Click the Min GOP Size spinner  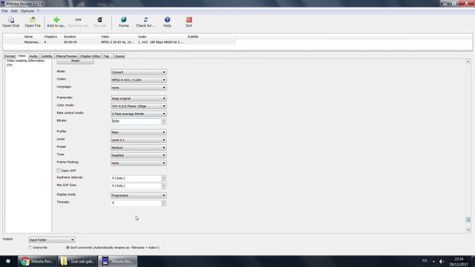click(164, 186)
